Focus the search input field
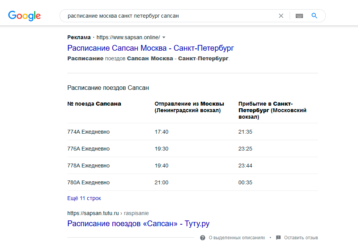 (x=169, y=16)
